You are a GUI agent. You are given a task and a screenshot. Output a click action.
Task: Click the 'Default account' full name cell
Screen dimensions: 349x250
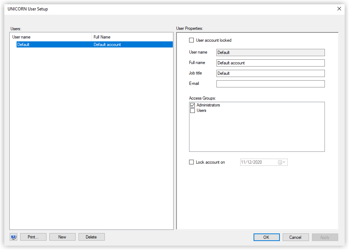tap(107, 45)
